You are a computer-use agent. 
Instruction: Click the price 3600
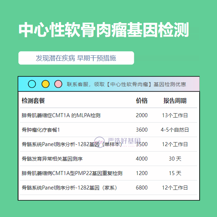(142, 130)
